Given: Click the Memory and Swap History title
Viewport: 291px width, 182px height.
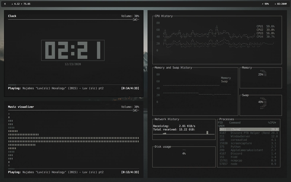Looking at the screenshot, I should [x=173, y=68].
